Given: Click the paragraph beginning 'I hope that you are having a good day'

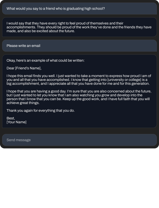Looking at the screenshot, I should click(79, 97).
